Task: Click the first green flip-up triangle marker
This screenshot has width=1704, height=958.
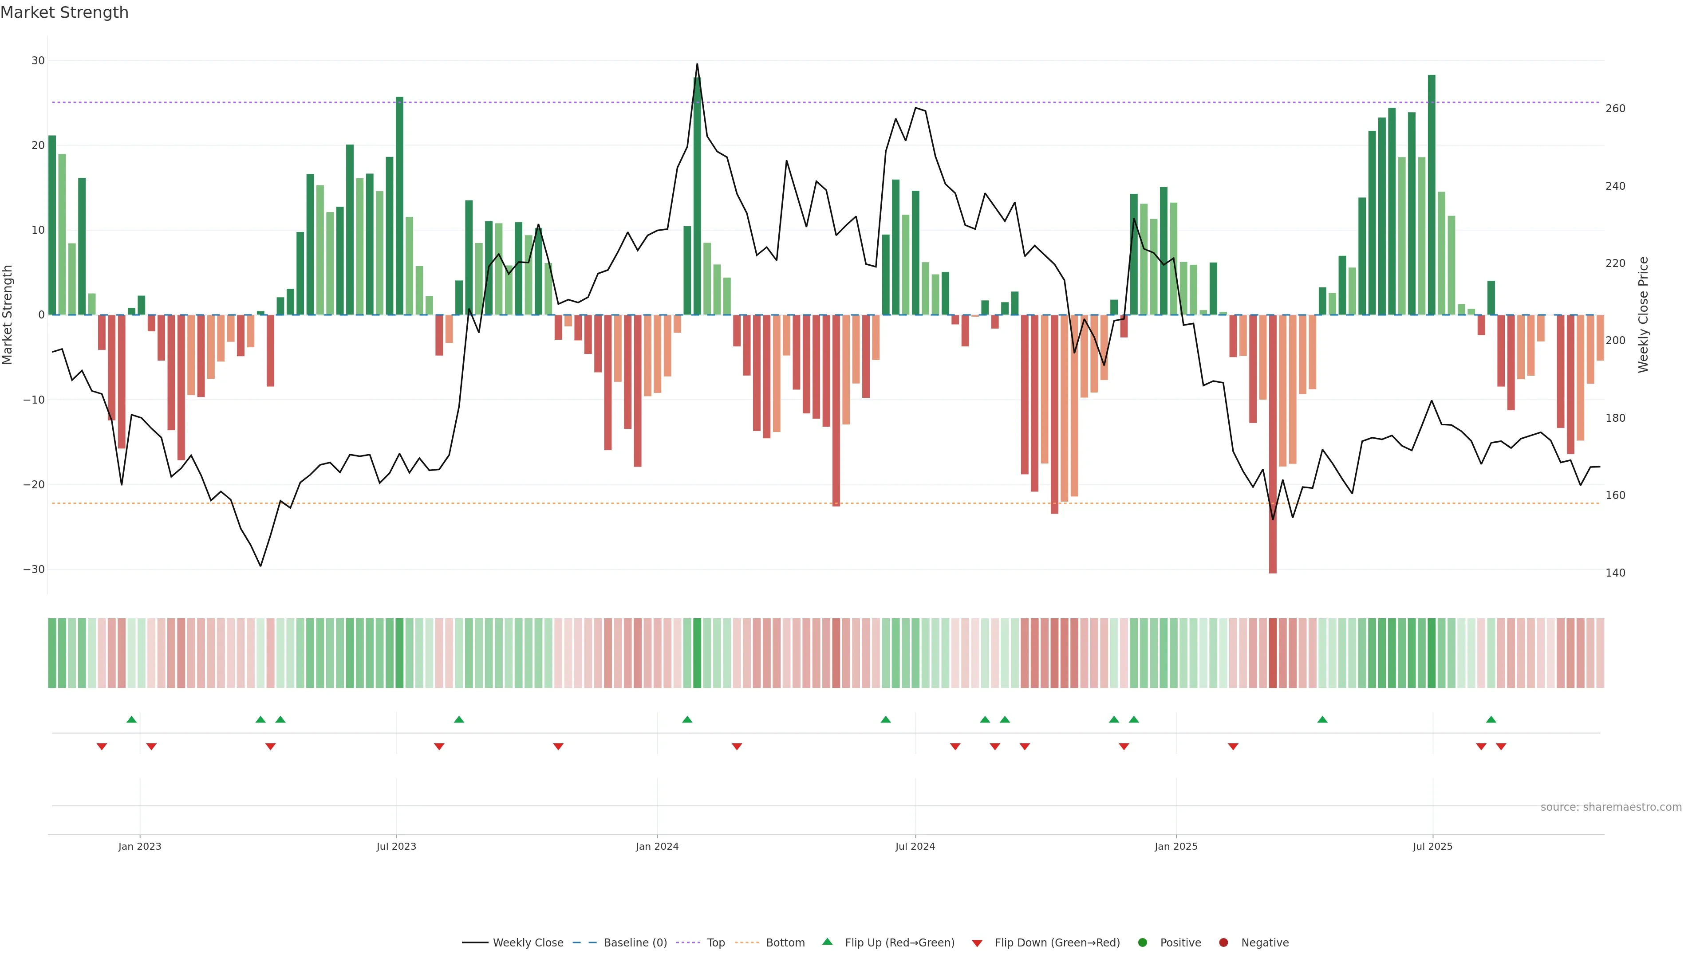Action: pyautogui.click(x=132, y=719)
